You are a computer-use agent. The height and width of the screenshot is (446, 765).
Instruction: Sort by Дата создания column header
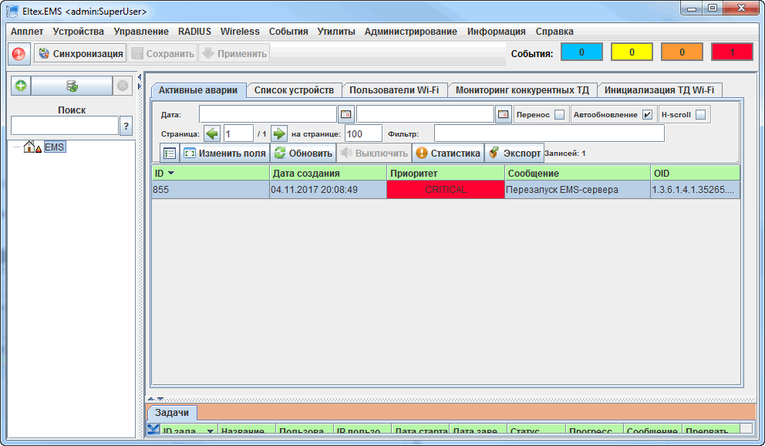(x=329, y=173)
